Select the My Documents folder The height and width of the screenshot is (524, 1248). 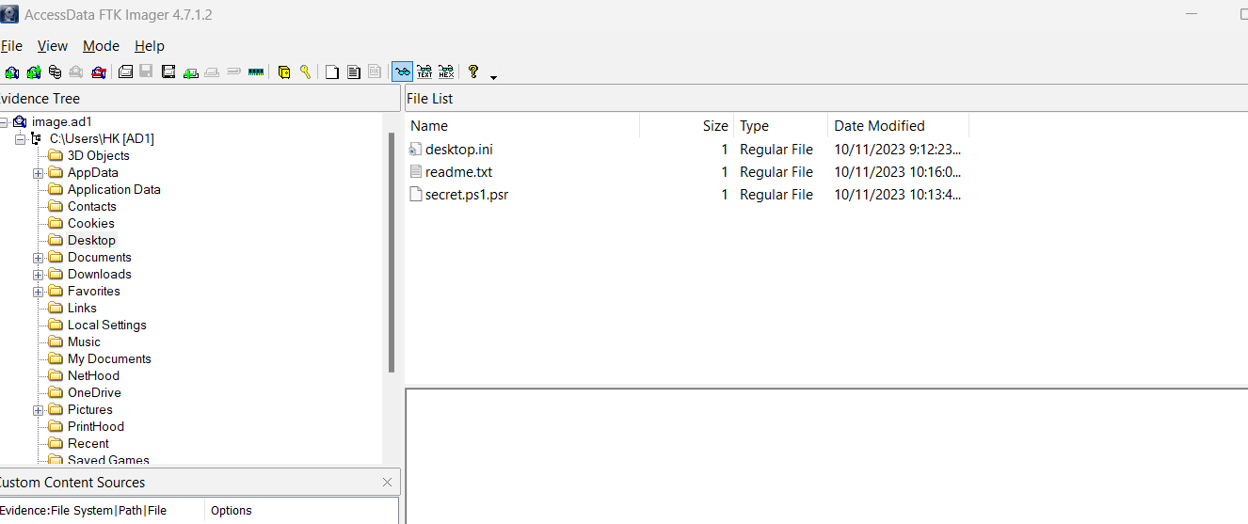point(109,359)
